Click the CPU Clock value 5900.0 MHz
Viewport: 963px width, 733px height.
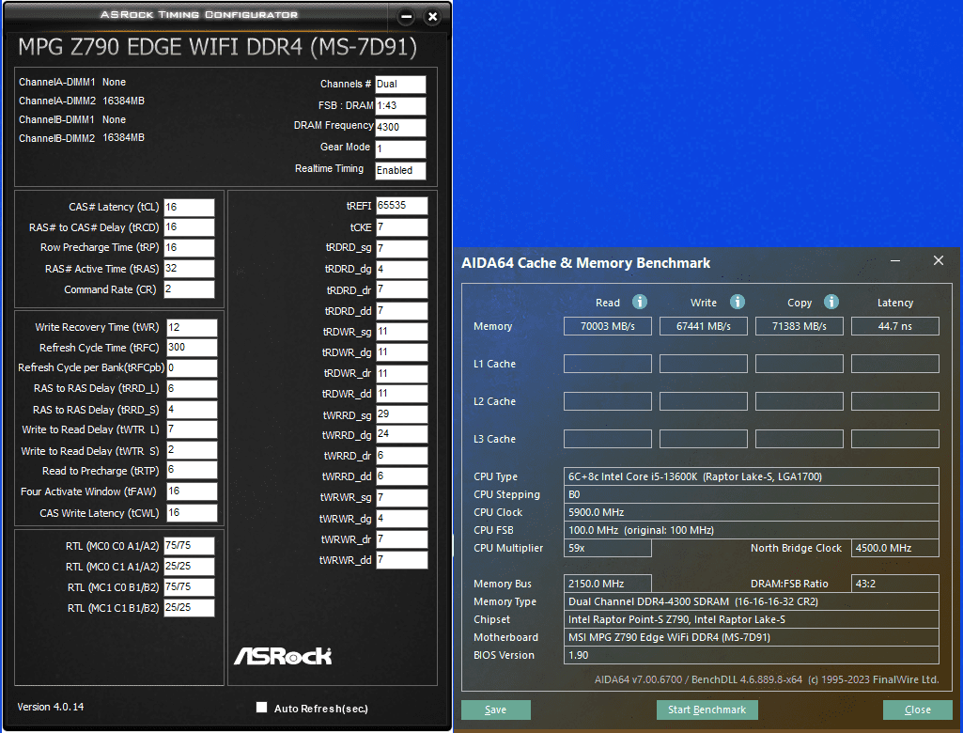[751, 512]
